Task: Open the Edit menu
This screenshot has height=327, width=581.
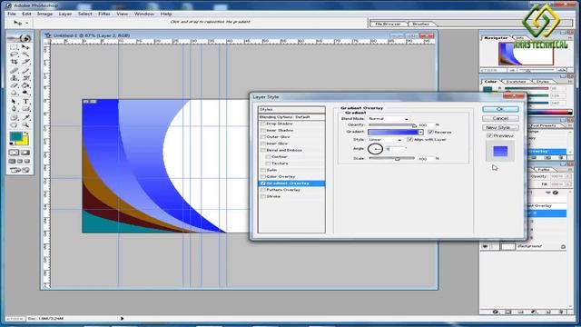Action: [26, 14]
